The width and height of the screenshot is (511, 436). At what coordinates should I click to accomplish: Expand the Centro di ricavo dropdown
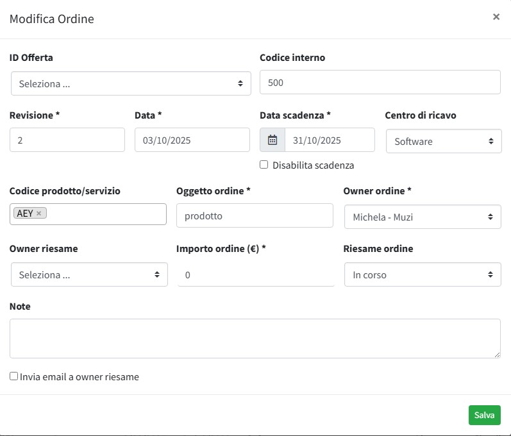click(444, 141)
